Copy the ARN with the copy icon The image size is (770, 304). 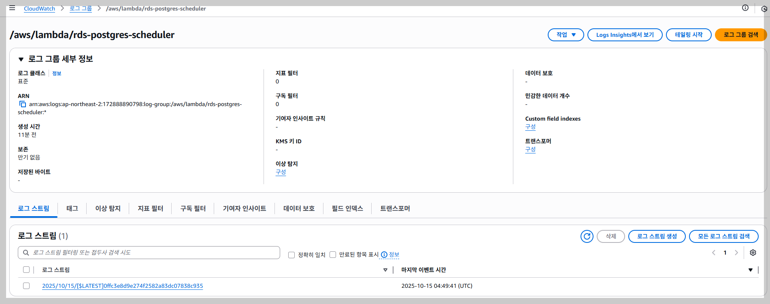click(23, 104)
